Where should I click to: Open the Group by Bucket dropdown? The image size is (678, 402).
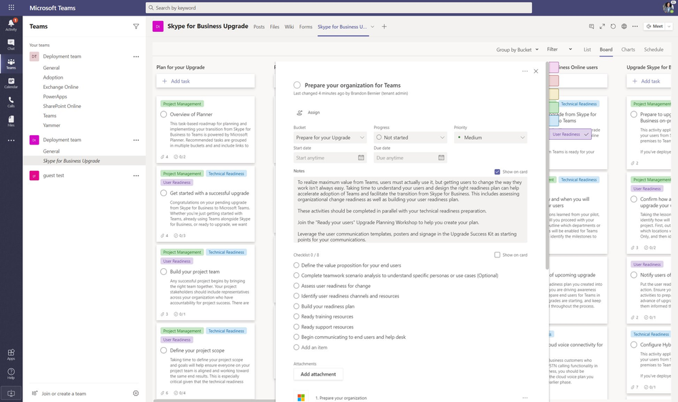coord(517,50)
